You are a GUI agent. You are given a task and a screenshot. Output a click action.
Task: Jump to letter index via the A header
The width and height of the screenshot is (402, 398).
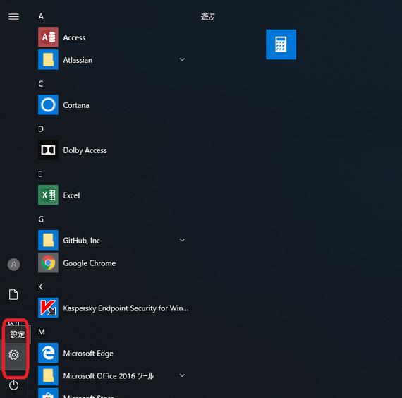tap(41, 16)
